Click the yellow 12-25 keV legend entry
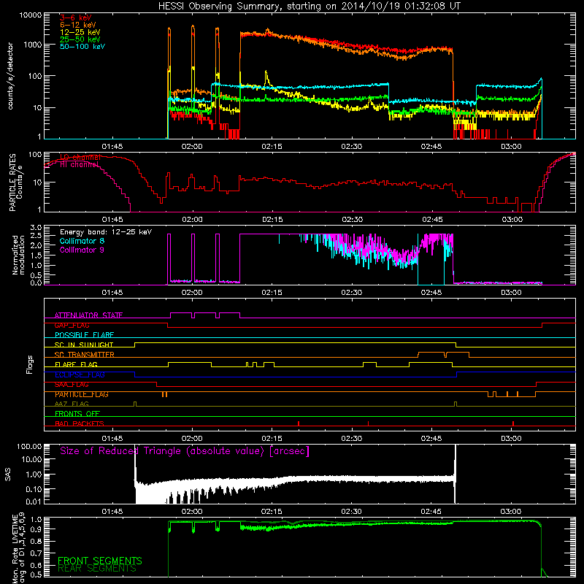The width and height of the screenshot is (584, 584). (80, 32)
